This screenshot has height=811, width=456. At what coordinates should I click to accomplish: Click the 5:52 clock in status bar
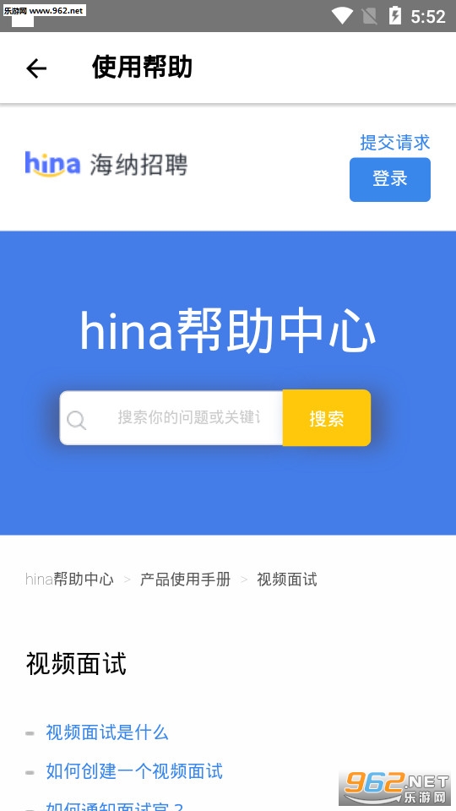pyautogui.click(x=427, y=17)
